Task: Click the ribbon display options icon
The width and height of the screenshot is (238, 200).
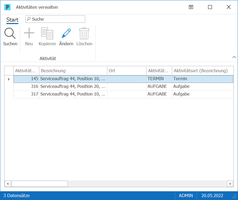Action: click(x=191, y=7)
